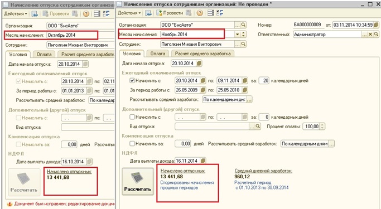Viewport: 381px width, 209px height.
Task: Open the calendar for the по 09.11.2014 date
Action: tap(245, 80)
